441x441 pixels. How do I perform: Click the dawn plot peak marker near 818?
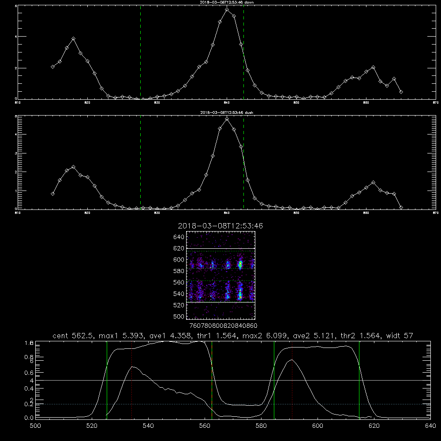click(73, 38)
